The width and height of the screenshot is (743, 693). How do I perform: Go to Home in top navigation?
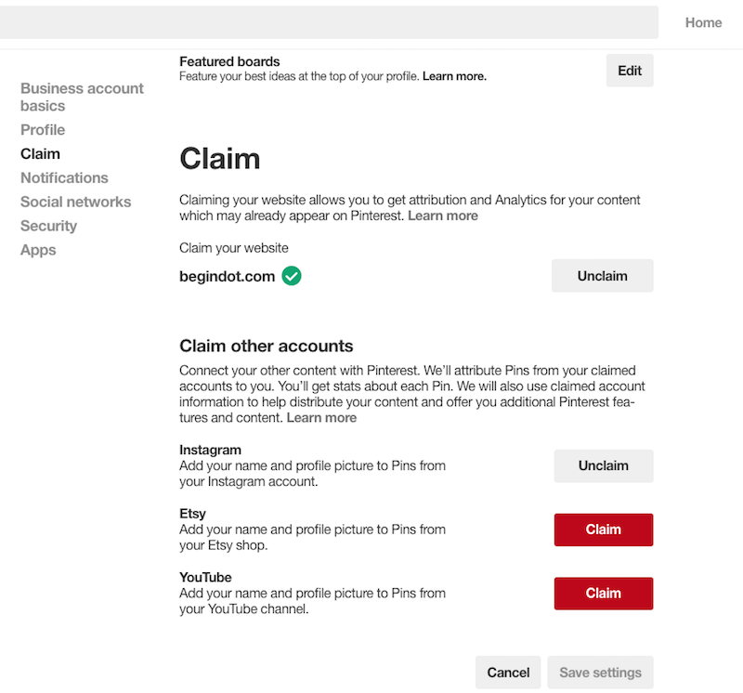point(703,22)
